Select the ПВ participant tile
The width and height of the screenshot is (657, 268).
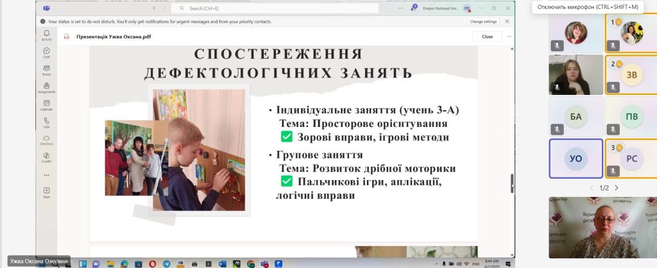tap(630, 117)
